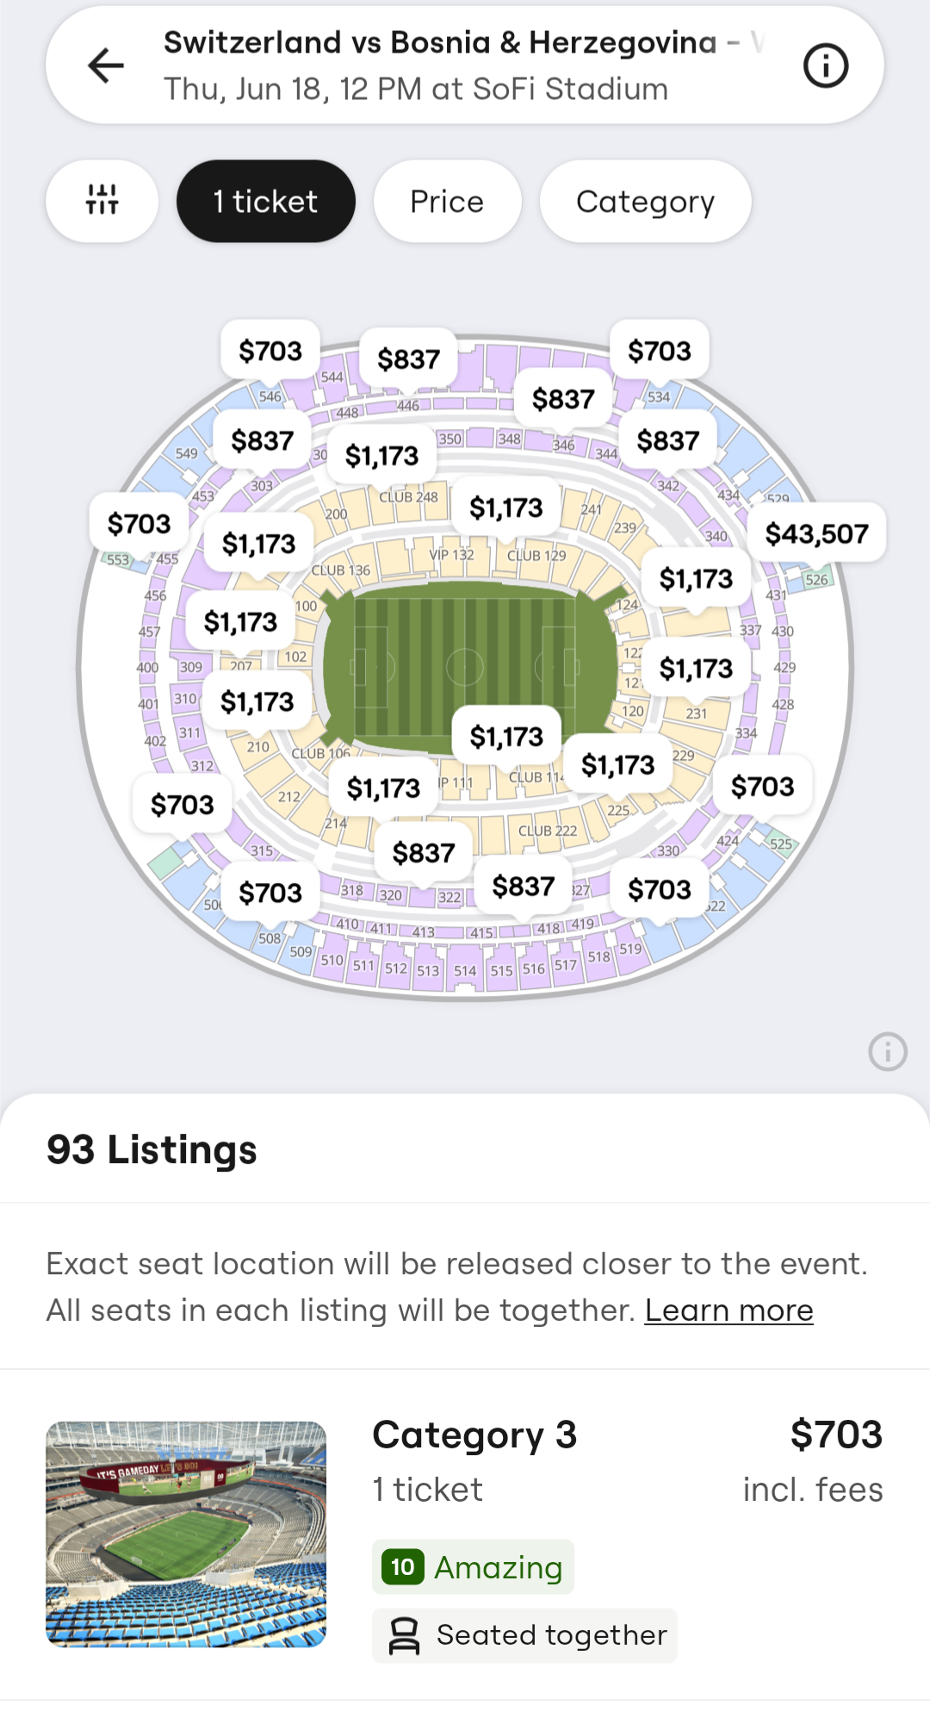930x1724 pixels.
Task: Tap the back arrow icon
Action: click(106, 65)
